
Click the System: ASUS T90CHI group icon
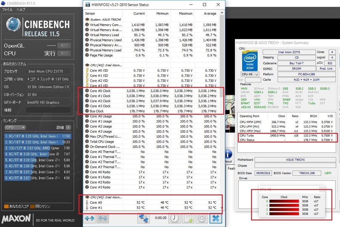pyautogui.click(x=87, y=19)
